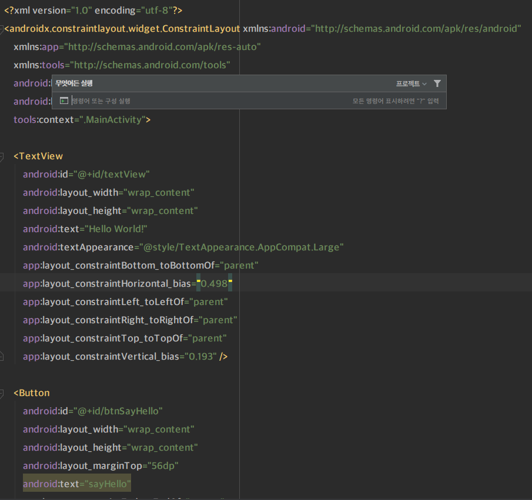Click the TextAppearance.AppCompat.Large style value
The height and width of the screenshot is (500, 532).
(x=241, y=247)
